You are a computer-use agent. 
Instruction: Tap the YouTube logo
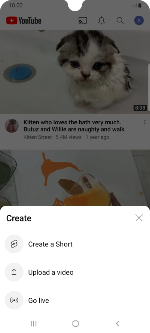[24, 21]
